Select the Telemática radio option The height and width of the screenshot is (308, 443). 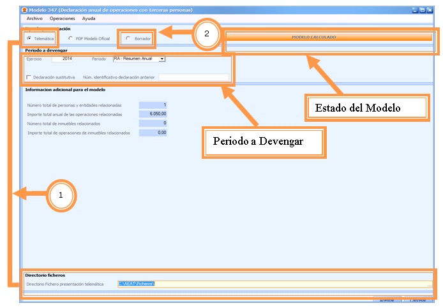tap(29, 39)
